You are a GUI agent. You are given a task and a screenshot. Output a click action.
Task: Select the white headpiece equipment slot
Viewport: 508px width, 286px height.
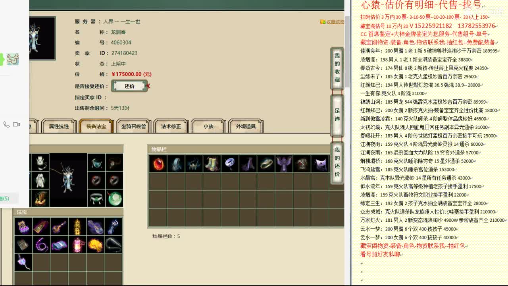(x=40, y=162)
